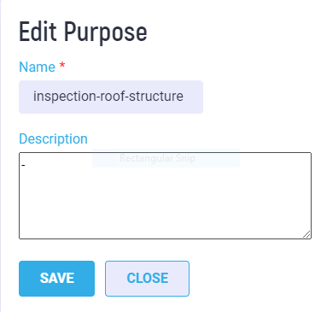
Task: Click the word Edit in heading
Action: [x=38, y=32]
